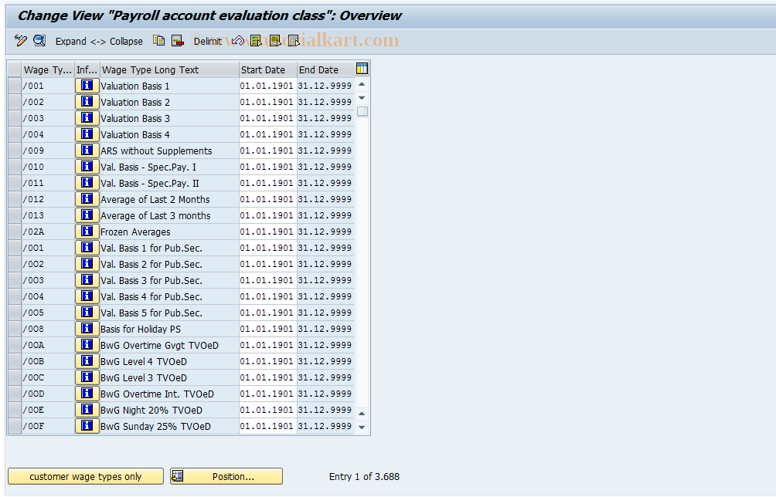Click Wage Type Long Text column header

(x=169, y=69)
